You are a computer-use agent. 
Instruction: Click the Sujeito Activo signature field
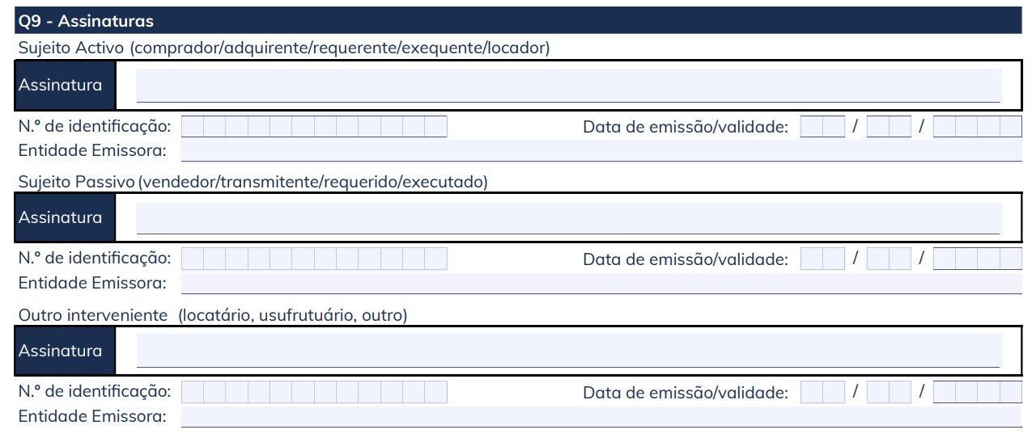click(x=569, y=85)
